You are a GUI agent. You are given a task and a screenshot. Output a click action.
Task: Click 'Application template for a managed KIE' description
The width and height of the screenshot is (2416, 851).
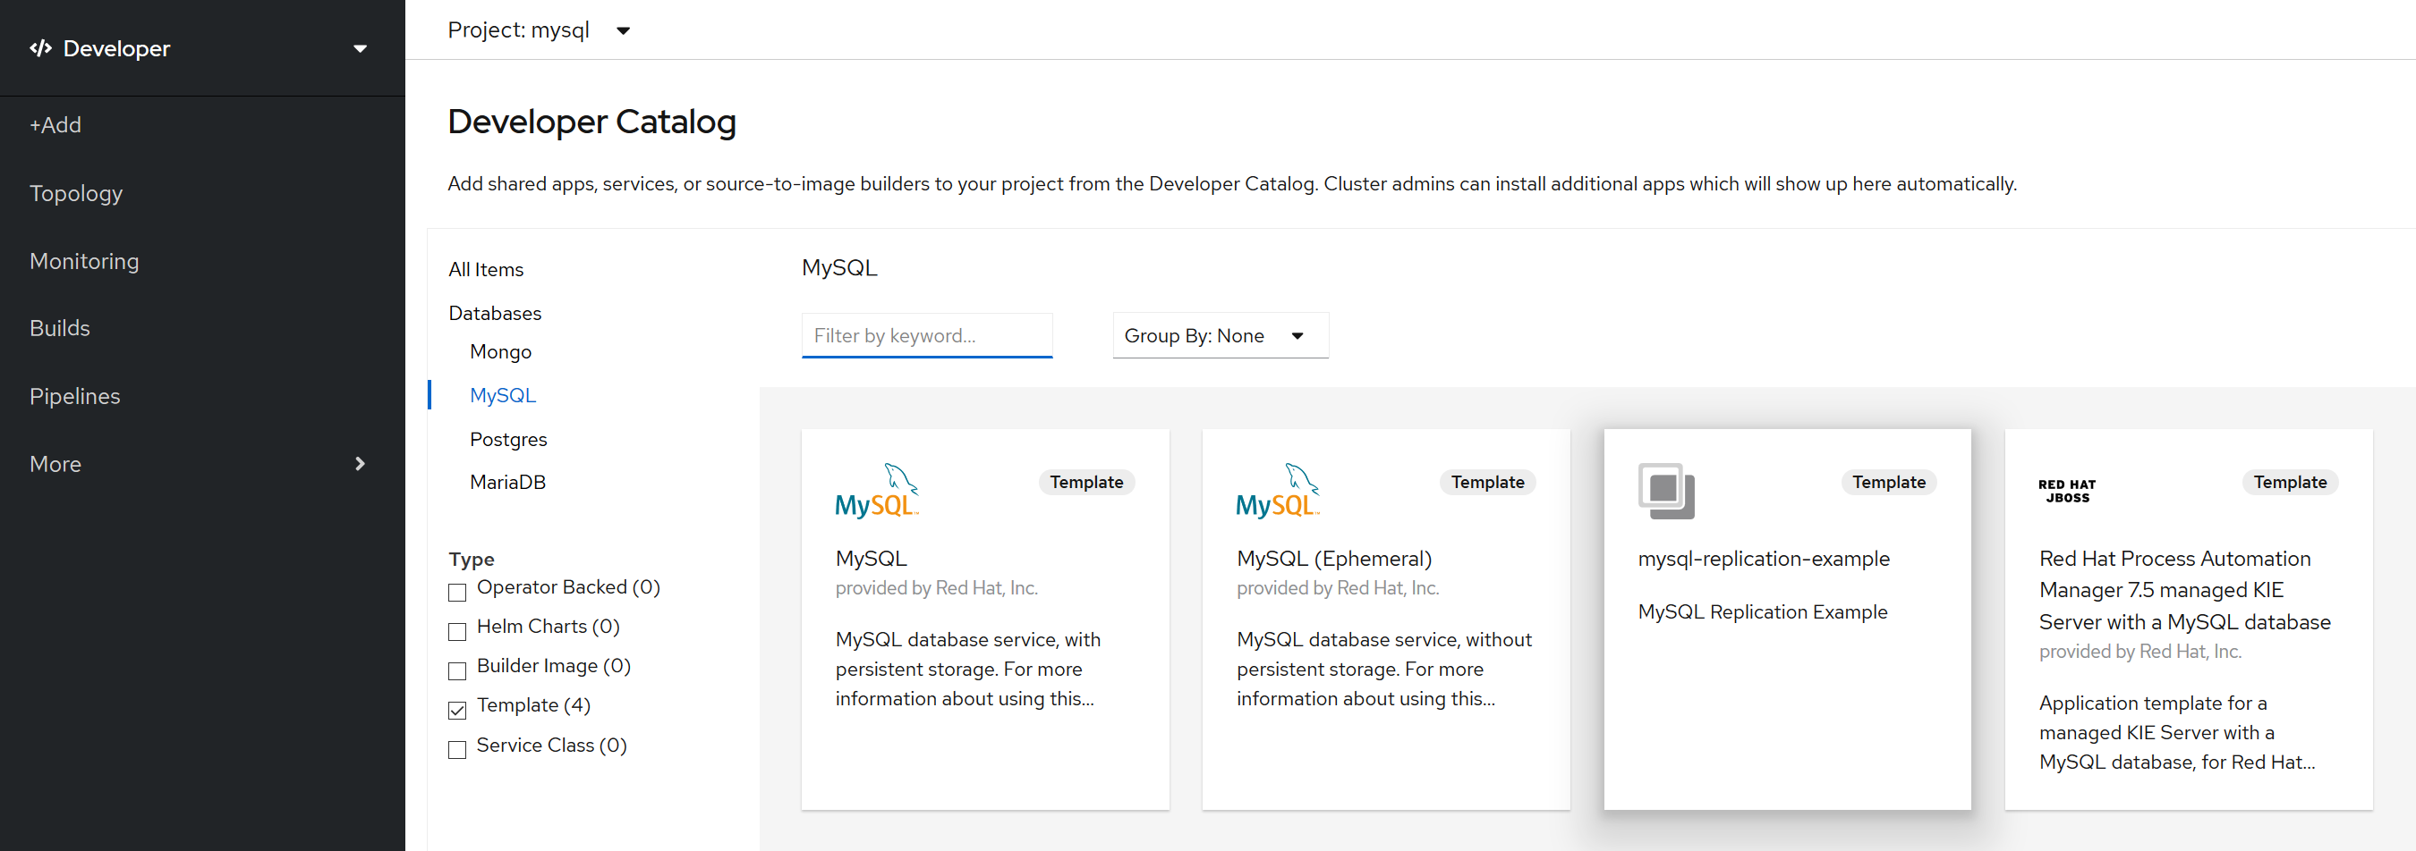coord(2177,733)
